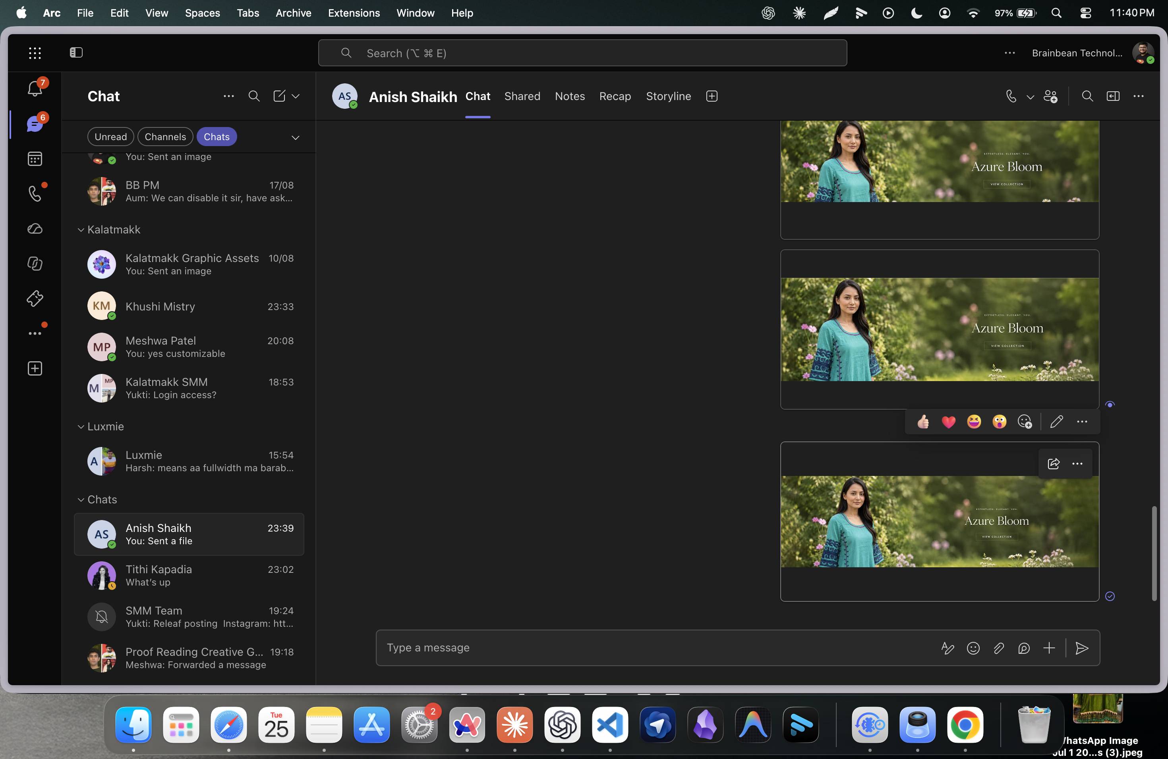Start an audio call with Anish Shaikh

(x=1010, y=96)
